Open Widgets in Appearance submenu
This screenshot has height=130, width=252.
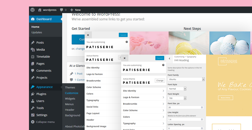70,99
